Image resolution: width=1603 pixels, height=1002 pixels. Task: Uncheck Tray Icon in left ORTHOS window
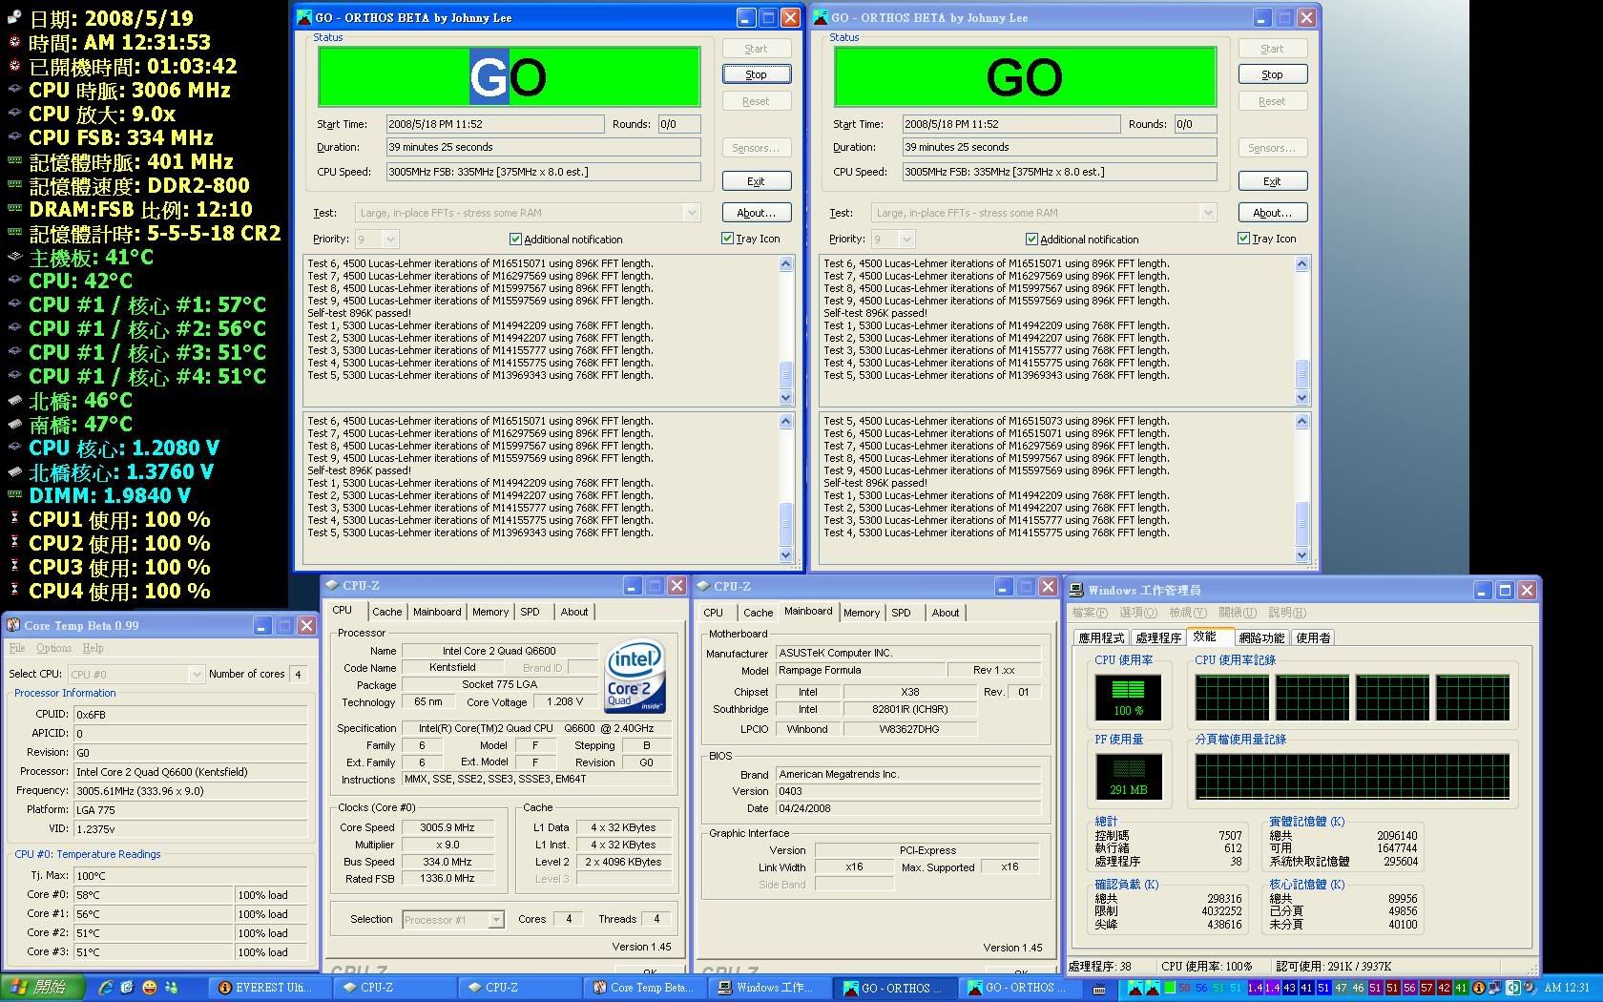tap(727, 239)
